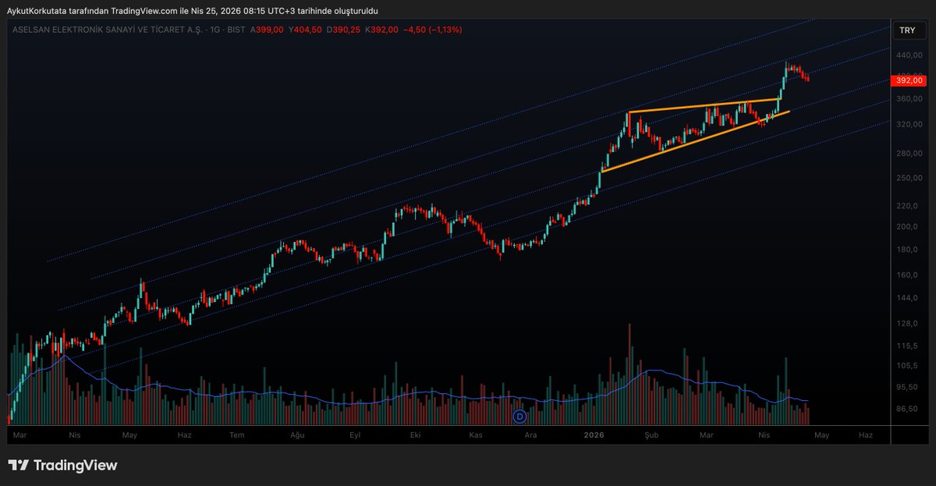Click the 86,50 price axis label
This screenshot has height=486, width=936.
coord(907,409)
